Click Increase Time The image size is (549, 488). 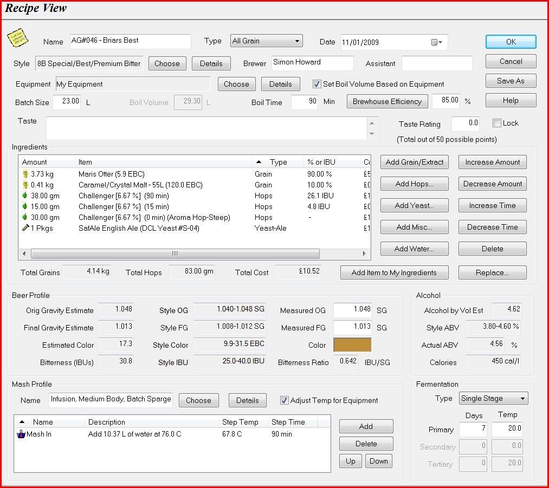click(x=493, y=205)
